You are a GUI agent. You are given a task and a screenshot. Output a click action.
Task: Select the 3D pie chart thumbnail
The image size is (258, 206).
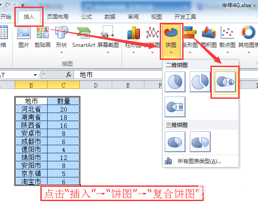(175, 142)
